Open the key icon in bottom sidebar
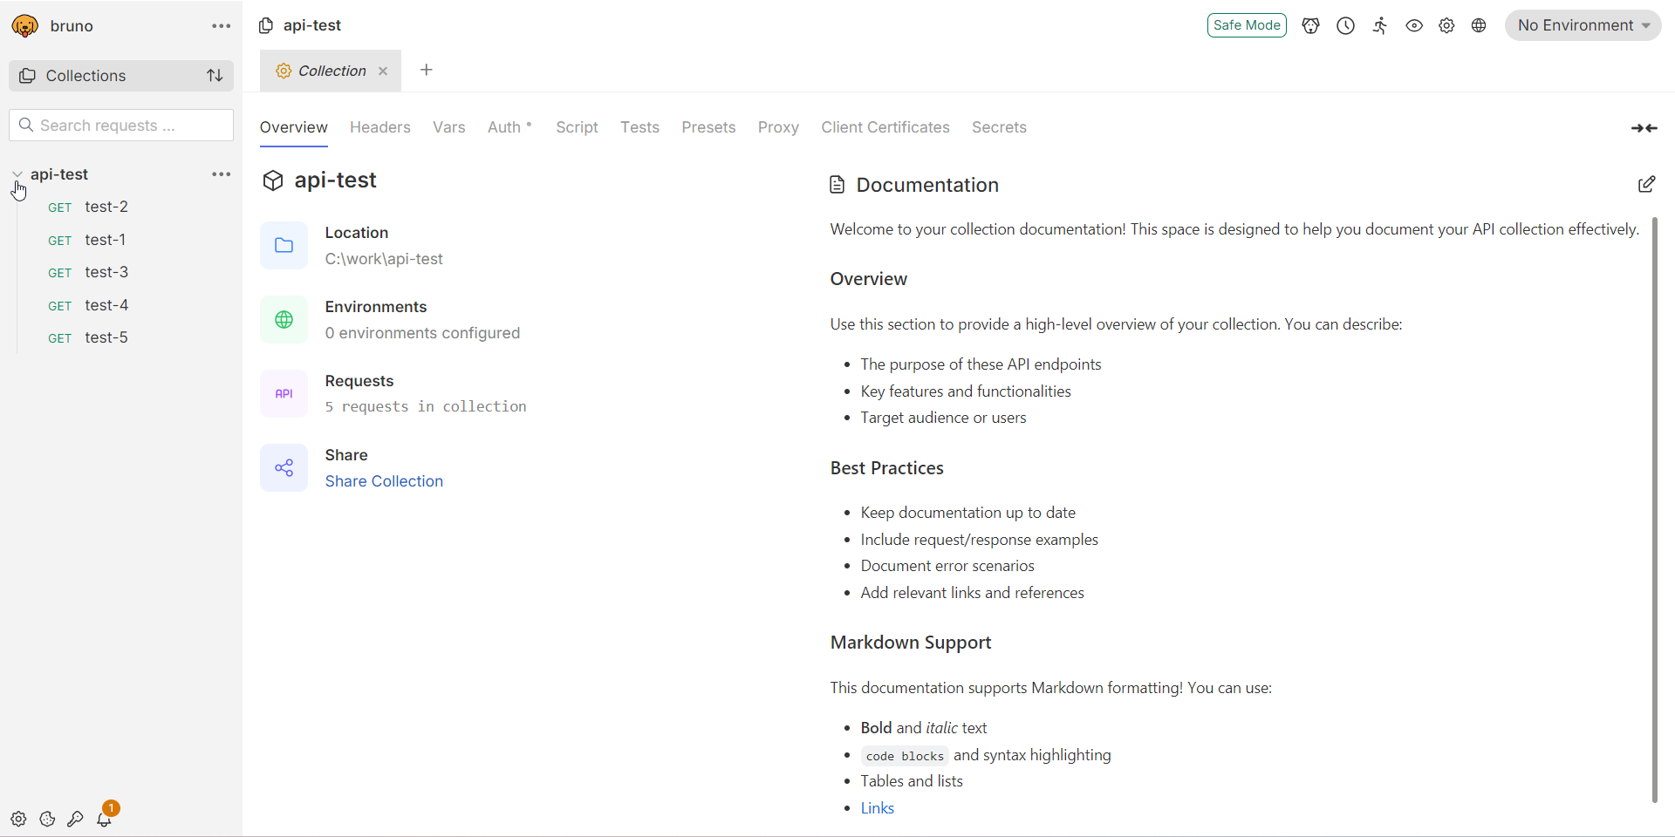 coord(76,819)
